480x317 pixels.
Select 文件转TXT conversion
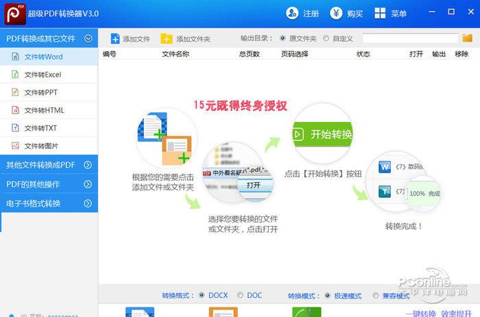pos(49,128)
